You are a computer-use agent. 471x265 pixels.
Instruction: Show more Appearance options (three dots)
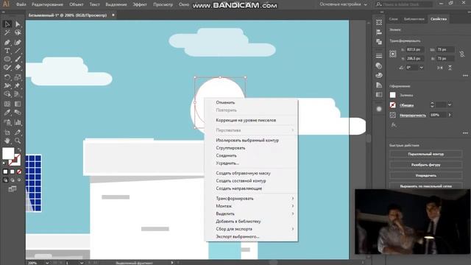465,132
